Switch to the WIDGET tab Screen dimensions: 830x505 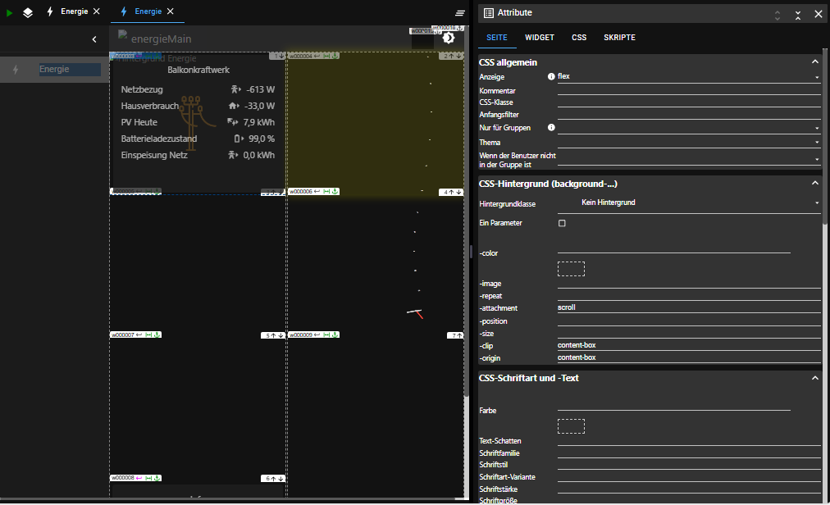[540, 38]
